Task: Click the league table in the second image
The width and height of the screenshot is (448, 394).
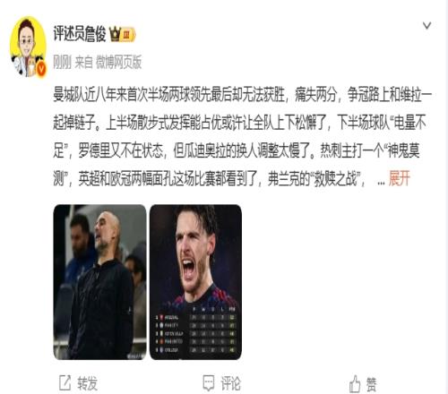Action: coord(195,330)
